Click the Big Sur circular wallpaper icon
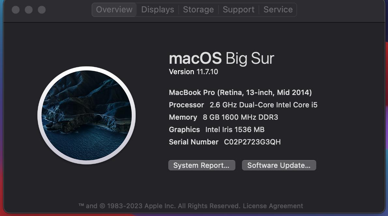The width and height of the screenshot is (388, 216). coord(87,115)
